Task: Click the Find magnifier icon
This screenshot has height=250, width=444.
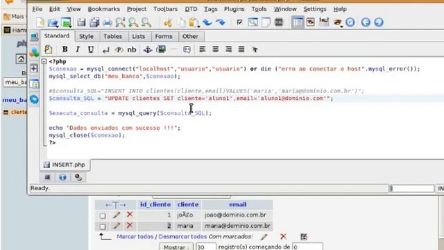Action: coord(120,22)
